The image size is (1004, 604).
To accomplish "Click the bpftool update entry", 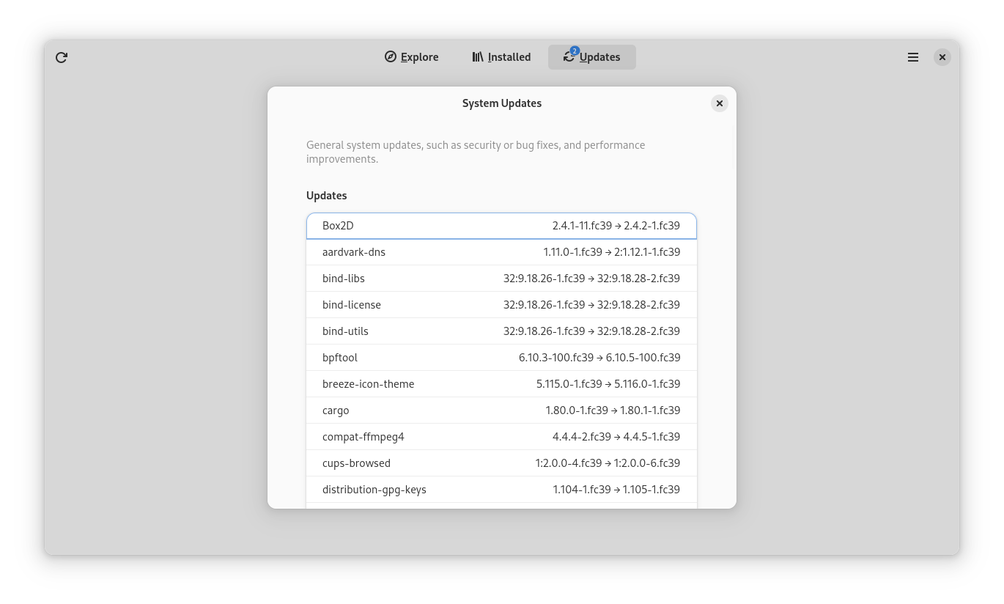I will coord(501,358).
